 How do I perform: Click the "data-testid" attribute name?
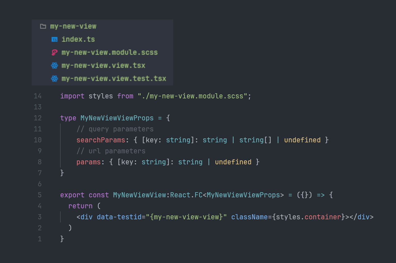click(x=119, y=217)
